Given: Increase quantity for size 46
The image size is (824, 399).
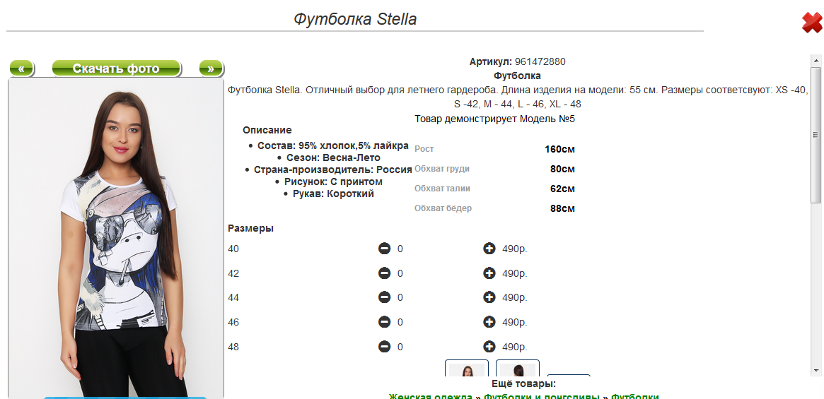Looking at the screenshot, I should (x=489, y=322).
